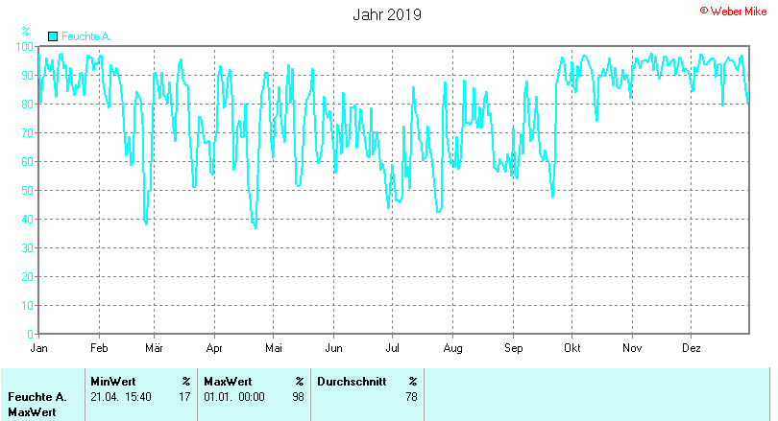Click the Feuchte A. row label in table

36,396
